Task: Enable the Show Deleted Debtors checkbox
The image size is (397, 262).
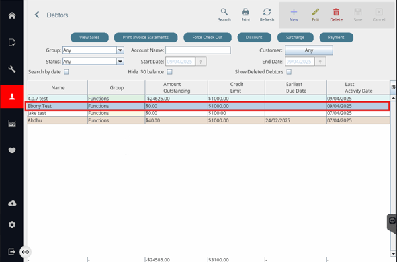Action: [289, 72]
